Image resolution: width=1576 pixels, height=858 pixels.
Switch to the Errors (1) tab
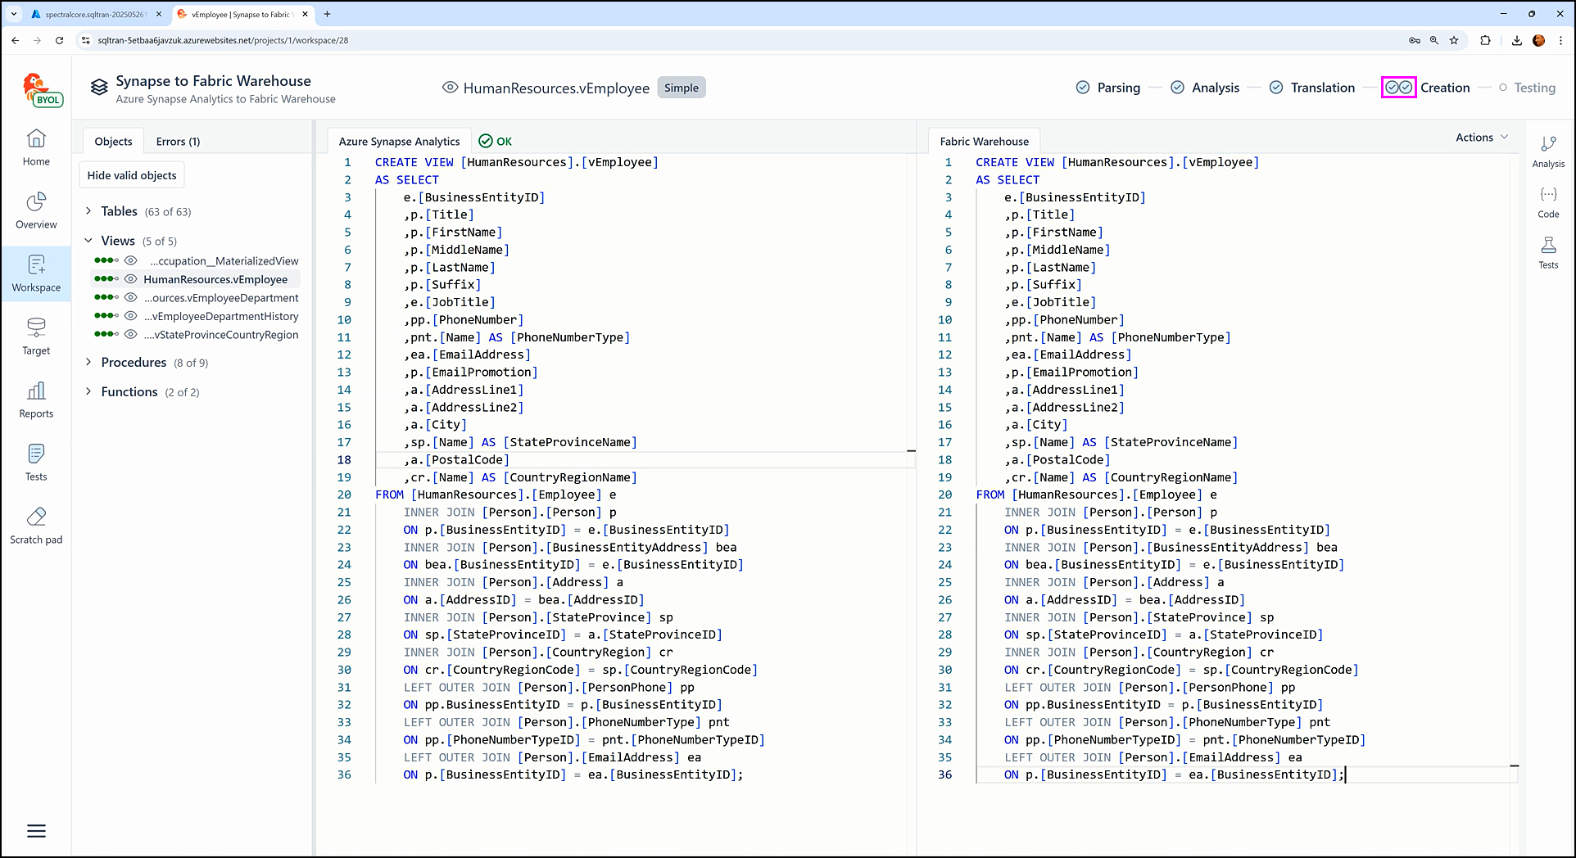pyautogui.click(x=178, y=142)
